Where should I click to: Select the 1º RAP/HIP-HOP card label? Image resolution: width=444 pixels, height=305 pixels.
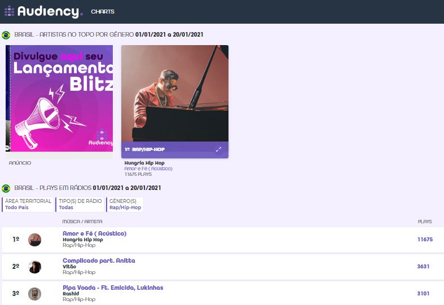(144, 149)
